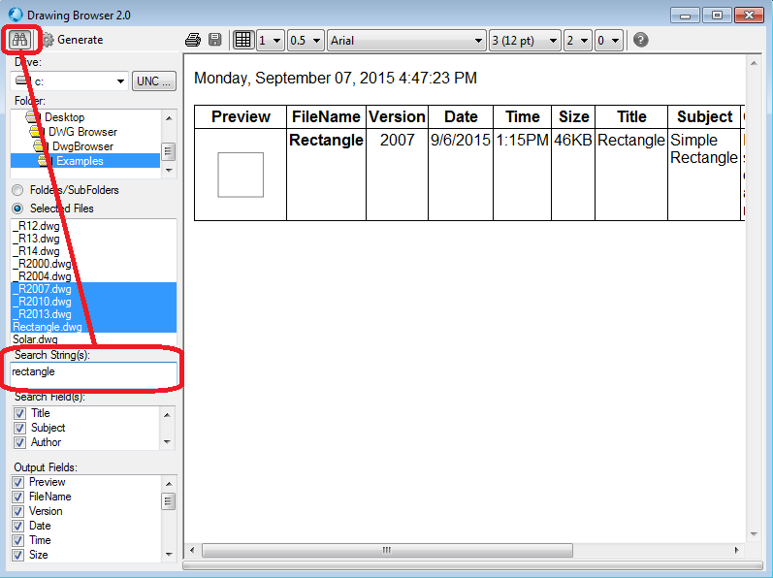This screenshot has width=773, height=578.
Task: Open help with question mark icon
Action: tap(640, 40)
